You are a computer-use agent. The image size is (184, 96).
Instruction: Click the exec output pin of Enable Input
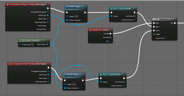85,12
